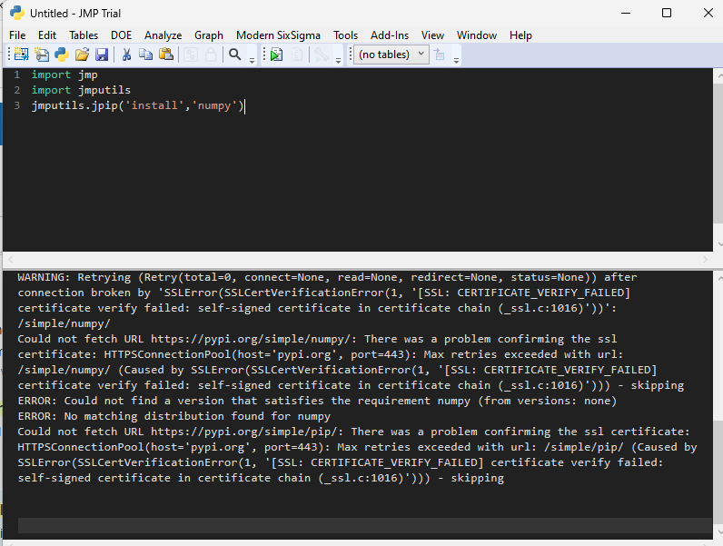Click the greyed-out sliders icon
This screenshot has height=546, width=723.
click(191, 55)
